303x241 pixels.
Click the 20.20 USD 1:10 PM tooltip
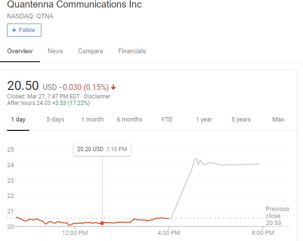[x=102, y=149]
